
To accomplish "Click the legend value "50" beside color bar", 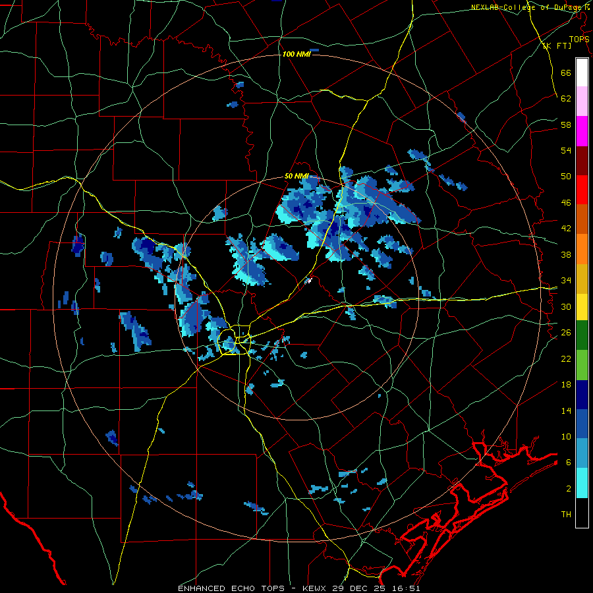I will tap(566, 176).
